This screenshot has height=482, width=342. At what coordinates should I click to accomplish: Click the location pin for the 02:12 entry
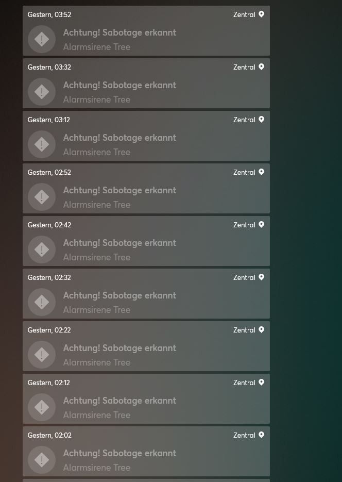[261, 383]
